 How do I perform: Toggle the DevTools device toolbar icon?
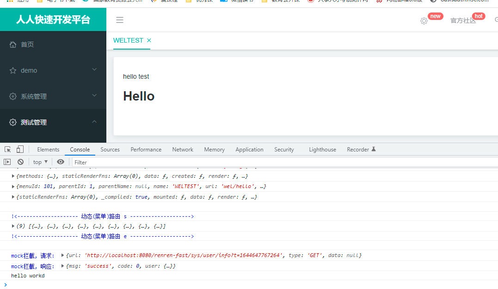coord(20,149)
